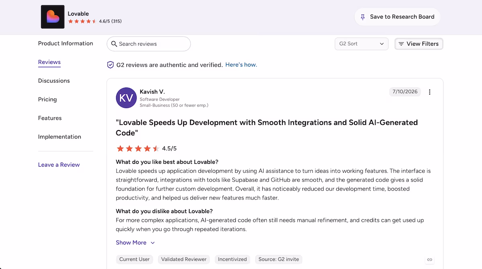Focus the Search reviews field
The image size is (482, 269).
pyautogui.click(x=149, y=44)
